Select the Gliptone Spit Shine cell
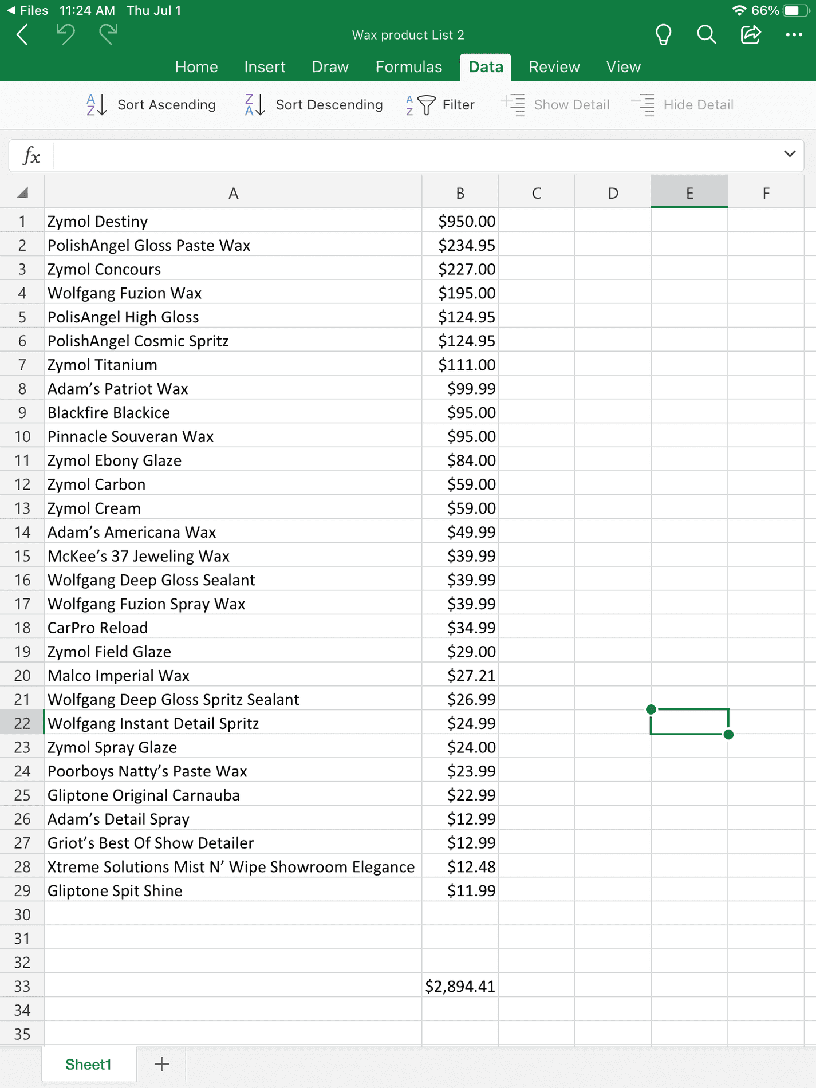This screenshot has width=816, height=1088. pos(233,890)
